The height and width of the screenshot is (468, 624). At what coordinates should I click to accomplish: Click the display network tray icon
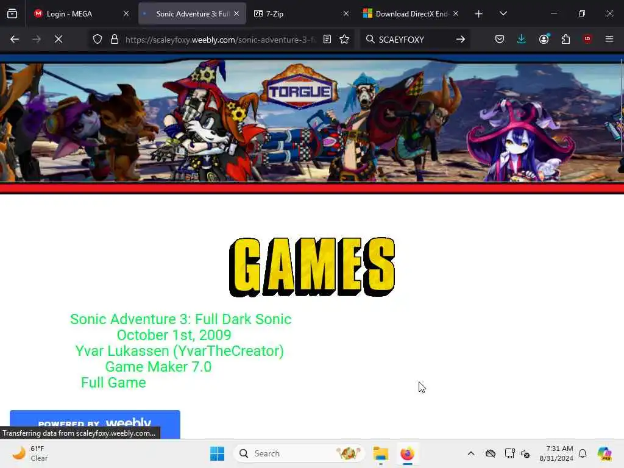coord(509,453)
